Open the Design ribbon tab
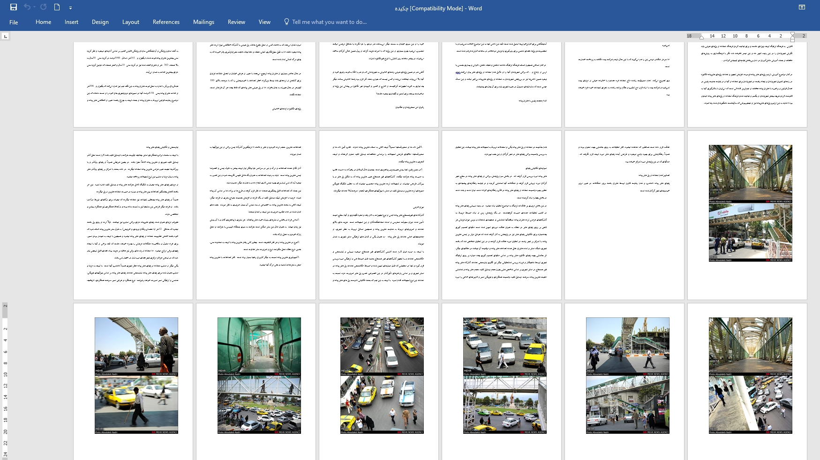Viewport: 820px width, 460px height. coord(100,22)
